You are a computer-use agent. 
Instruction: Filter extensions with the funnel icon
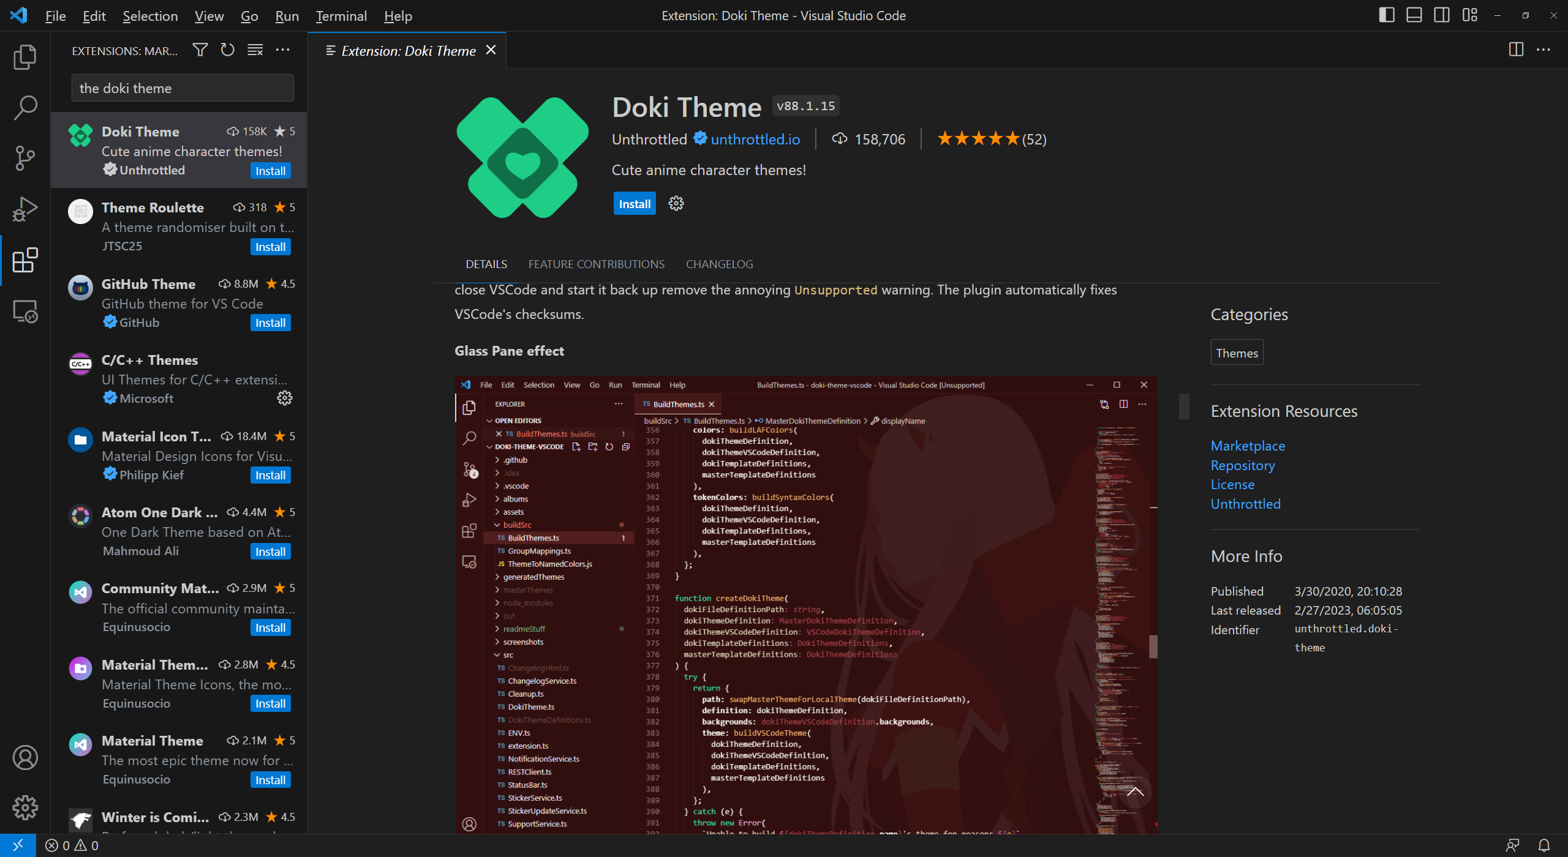(x=200, y=50)
